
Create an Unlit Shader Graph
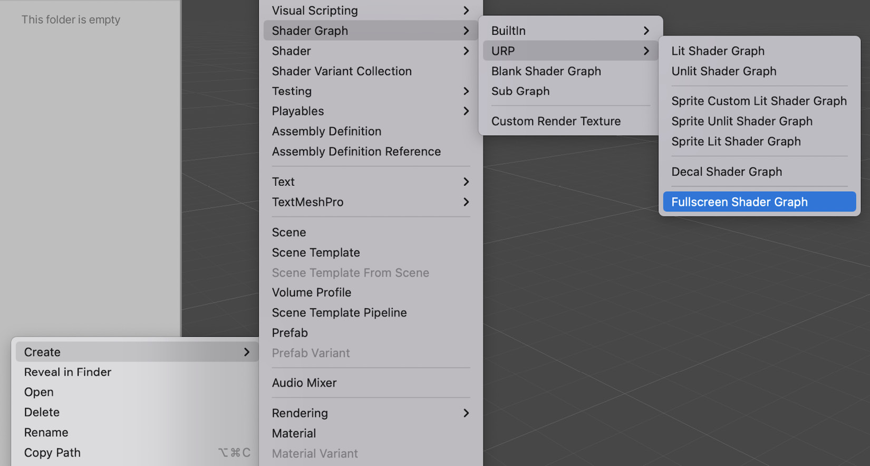[x=759, y=71]
